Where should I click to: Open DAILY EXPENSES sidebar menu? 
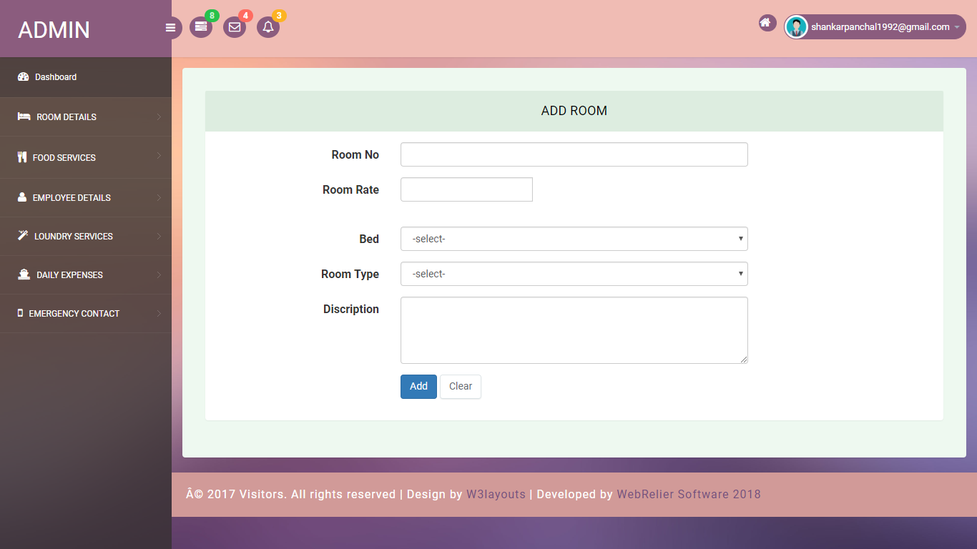[86, 275]
